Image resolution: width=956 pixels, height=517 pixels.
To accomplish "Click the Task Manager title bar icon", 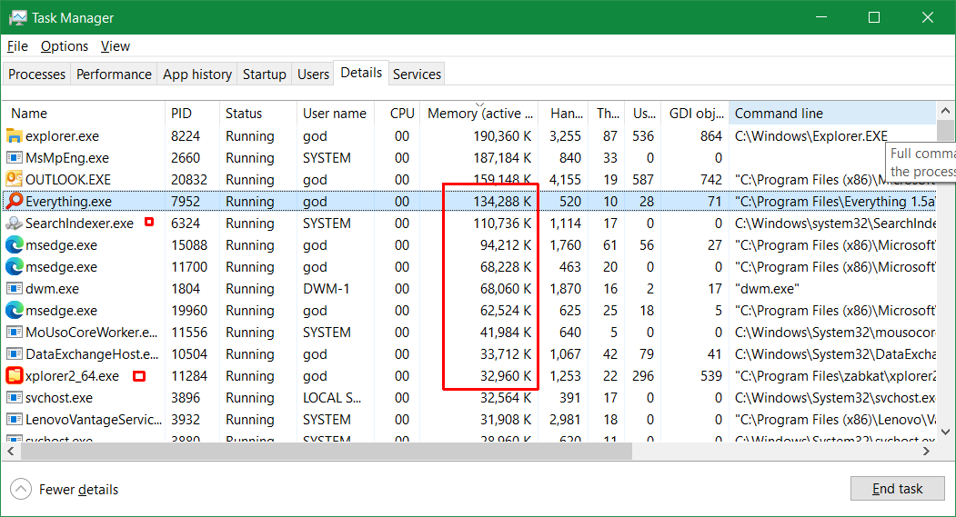I will [x=18, y=17].
